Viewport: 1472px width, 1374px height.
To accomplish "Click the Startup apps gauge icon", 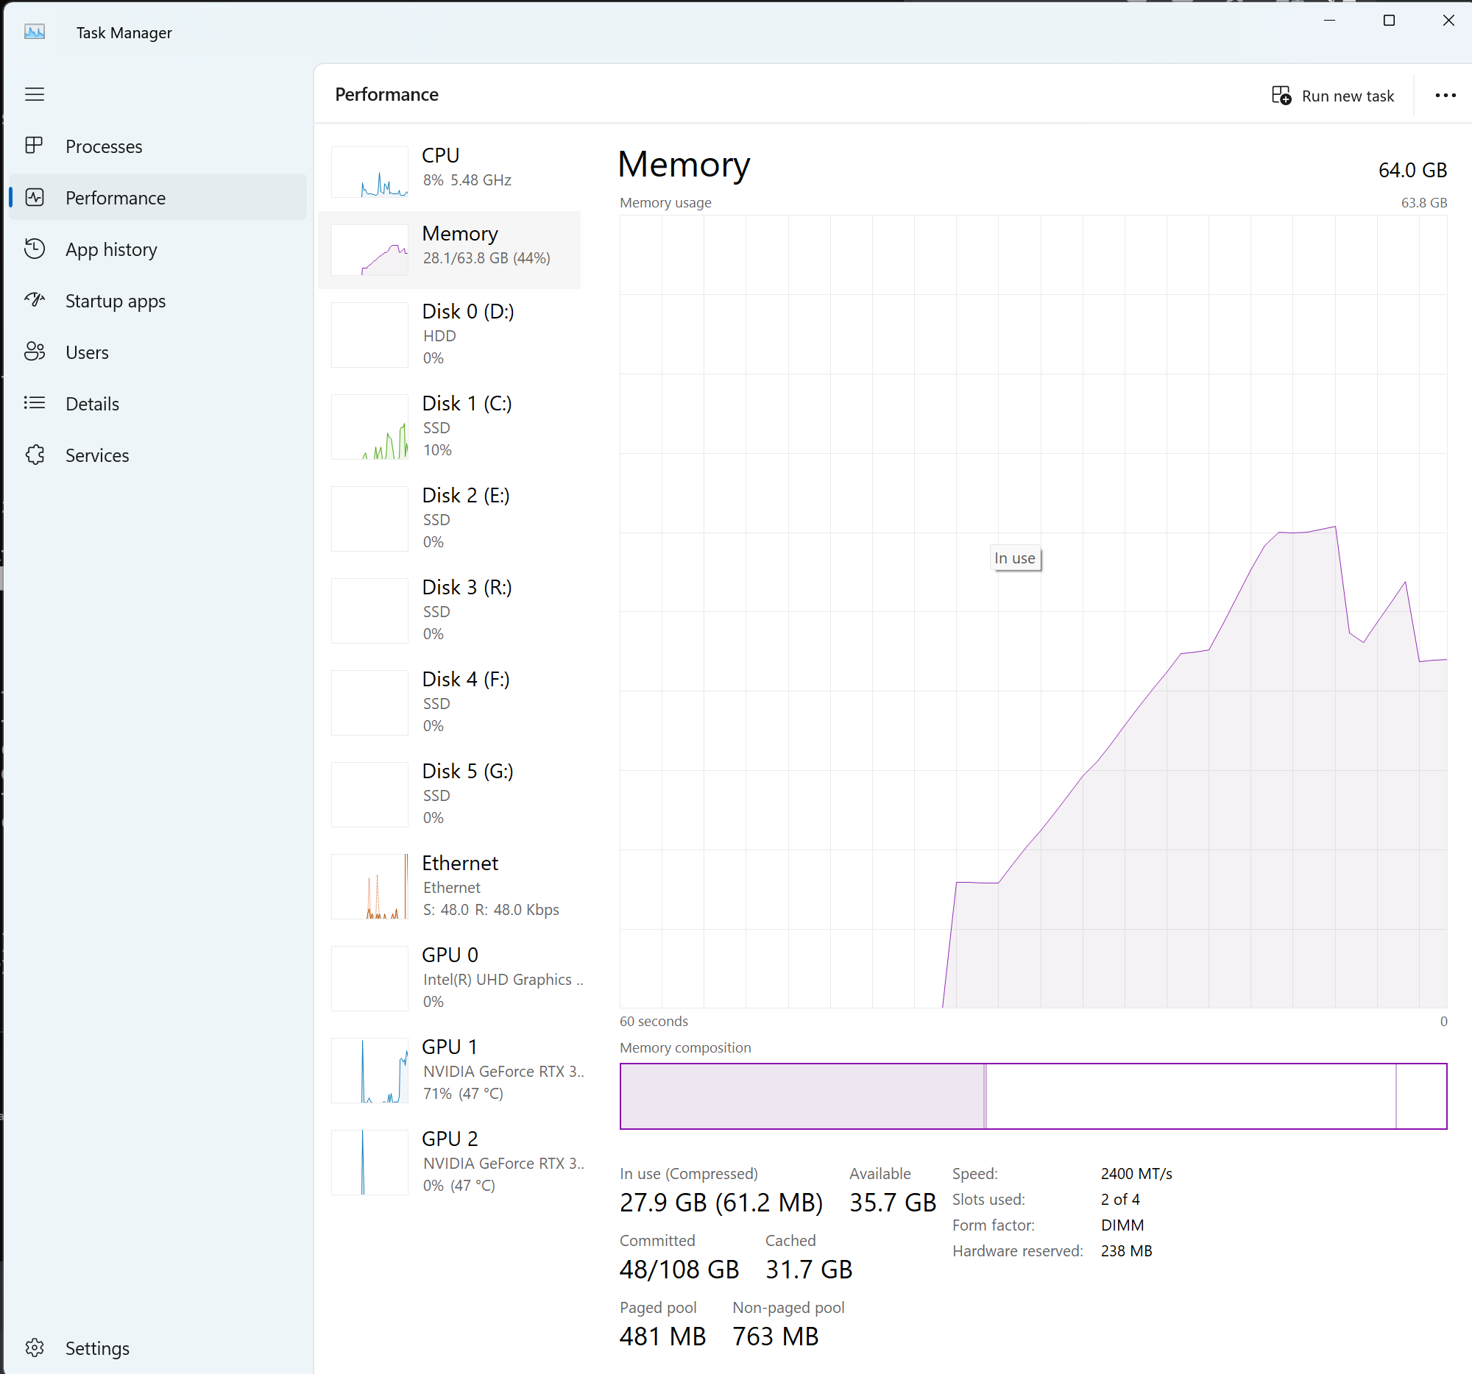I will [x=34, y=299].
